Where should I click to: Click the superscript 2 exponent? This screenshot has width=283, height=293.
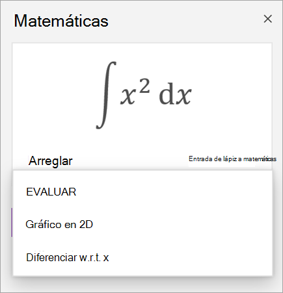(144, 86)
